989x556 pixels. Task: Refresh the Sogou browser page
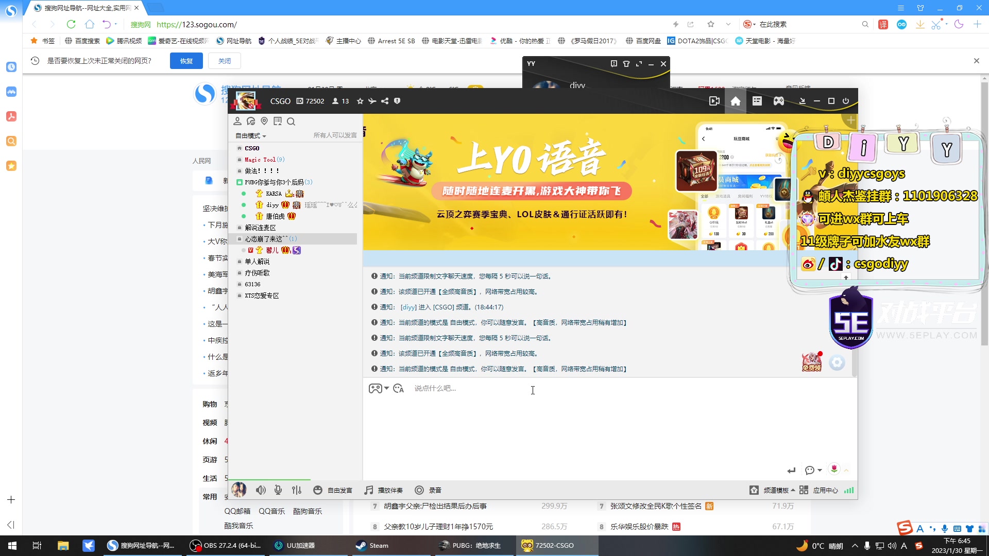[71, 24]
